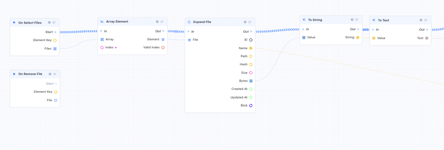Click the fx icon on Array Element
The image size is (444, 150).
click(102, 21)
